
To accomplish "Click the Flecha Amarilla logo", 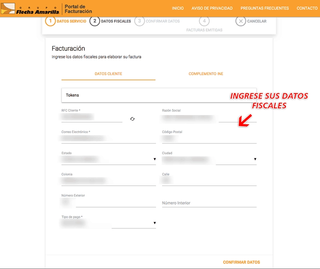I will pos(31,8).
